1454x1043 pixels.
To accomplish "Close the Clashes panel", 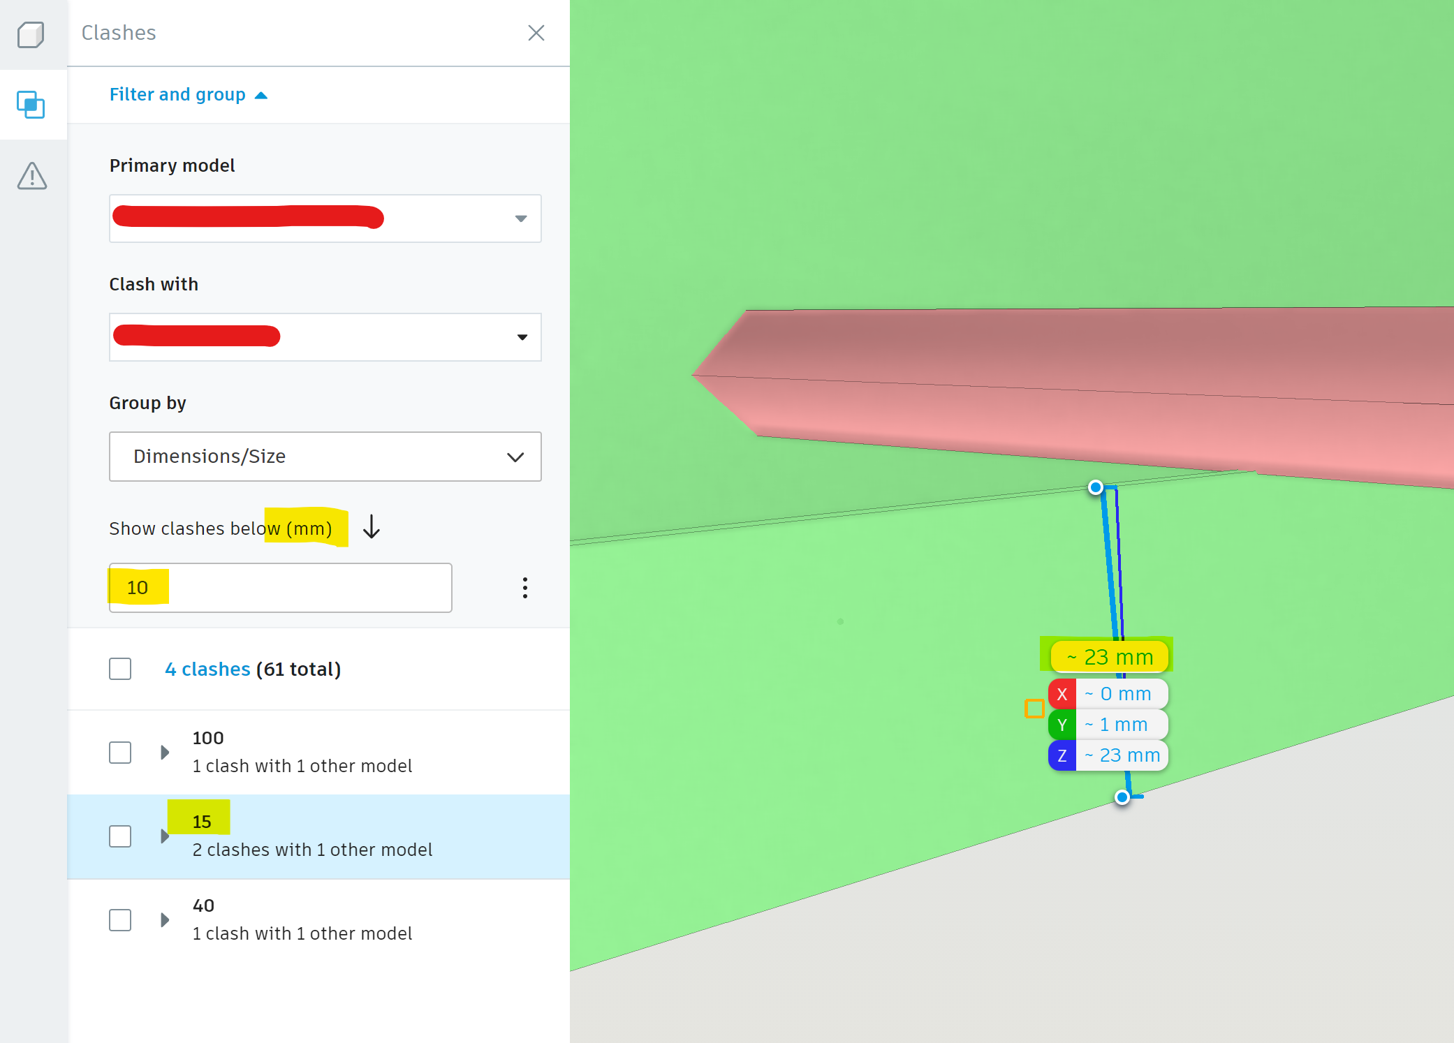I will tap(536, 33).
